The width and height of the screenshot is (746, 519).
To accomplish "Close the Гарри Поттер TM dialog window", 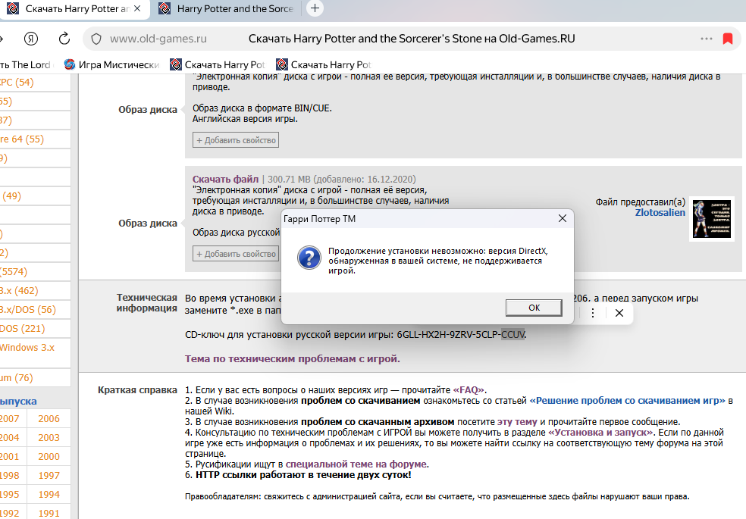I will click(563, 218).
